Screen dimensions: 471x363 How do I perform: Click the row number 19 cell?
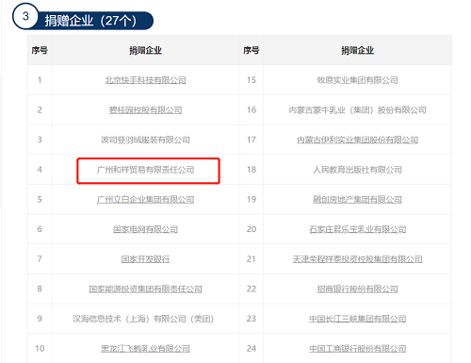click(252, 200)
